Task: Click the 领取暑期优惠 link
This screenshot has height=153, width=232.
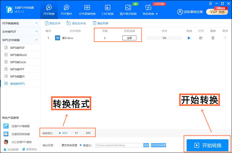Action: click(x=193, y=12)
